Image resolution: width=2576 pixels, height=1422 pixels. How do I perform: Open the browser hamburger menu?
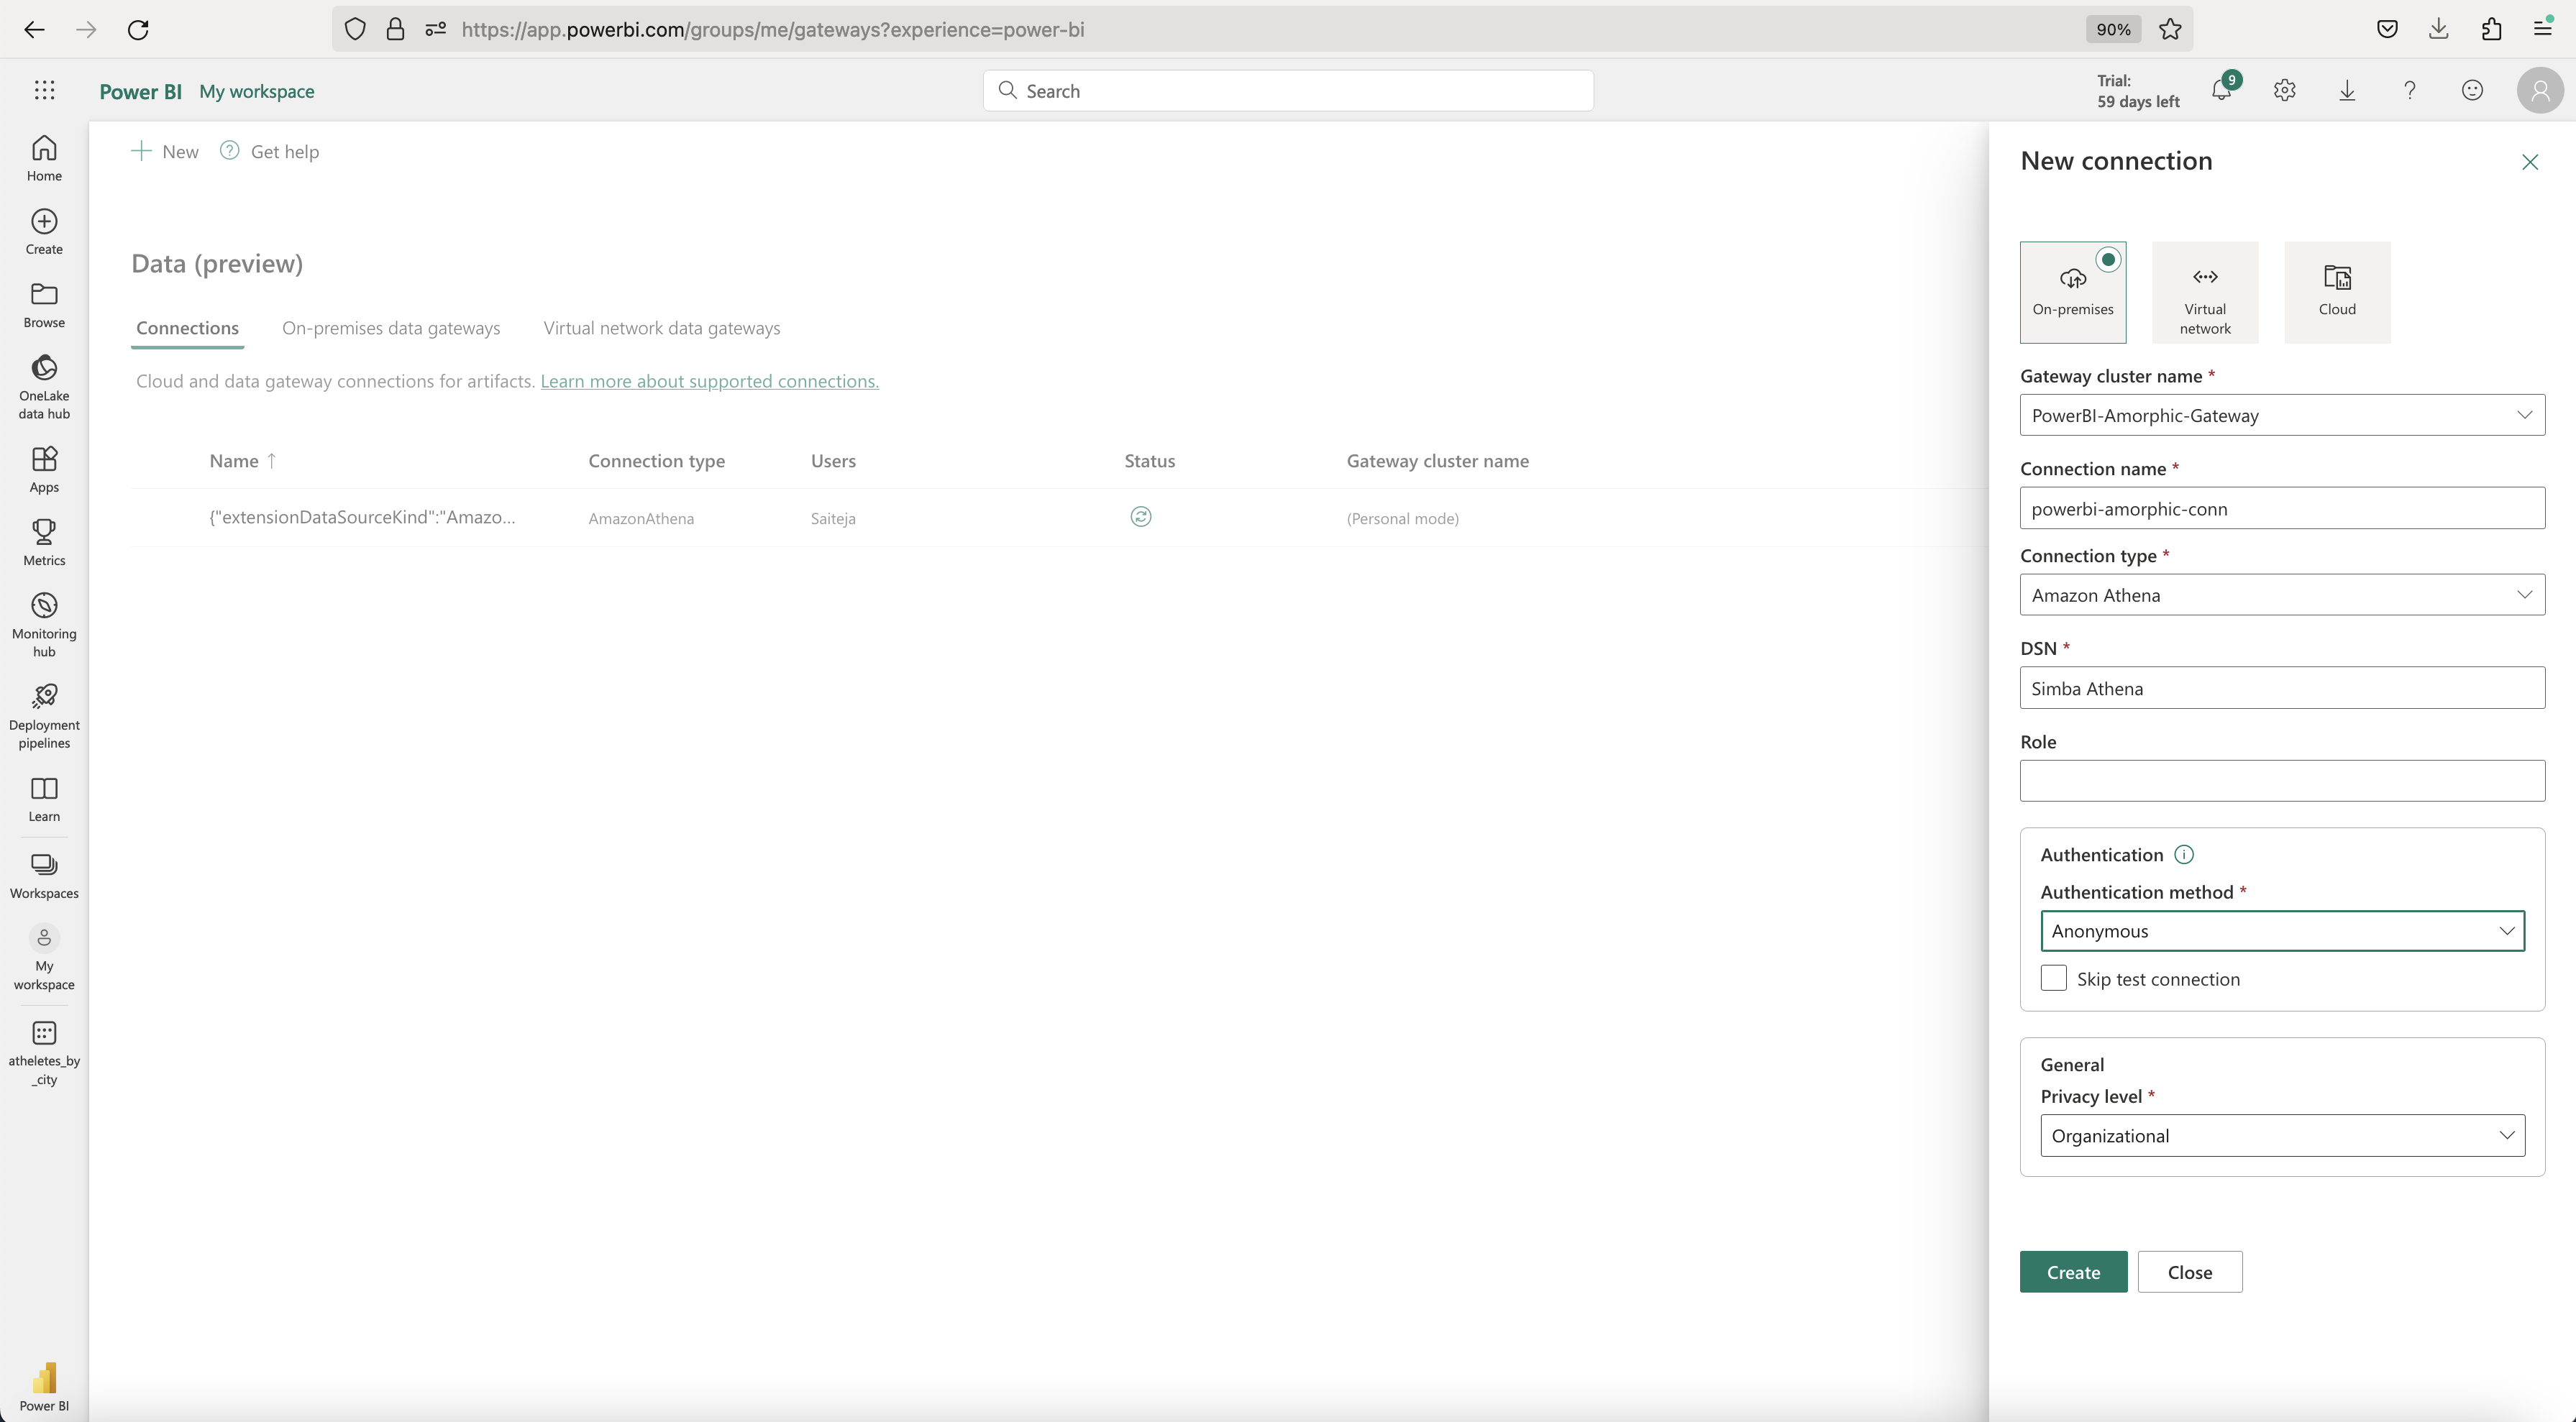click(2543, 29)
